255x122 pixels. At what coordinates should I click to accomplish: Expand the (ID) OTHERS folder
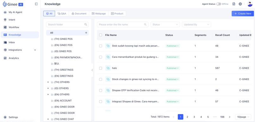click(x=48, y=88)
